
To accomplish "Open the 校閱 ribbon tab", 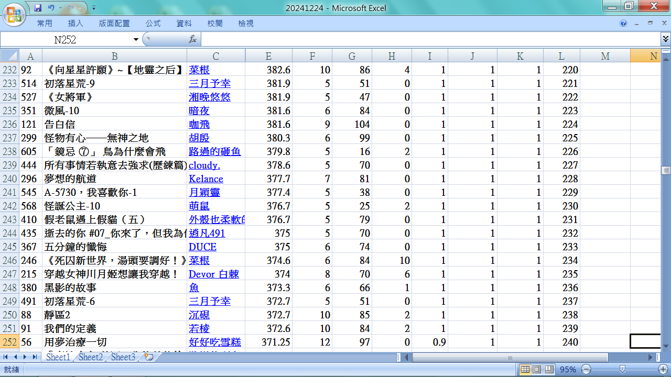I will tap(215, 24).
